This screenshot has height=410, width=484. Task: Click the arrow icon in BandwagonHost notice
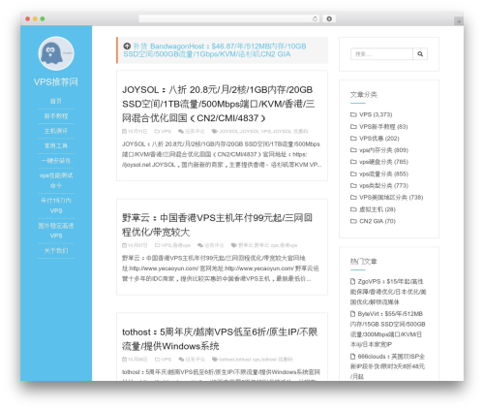127,47
